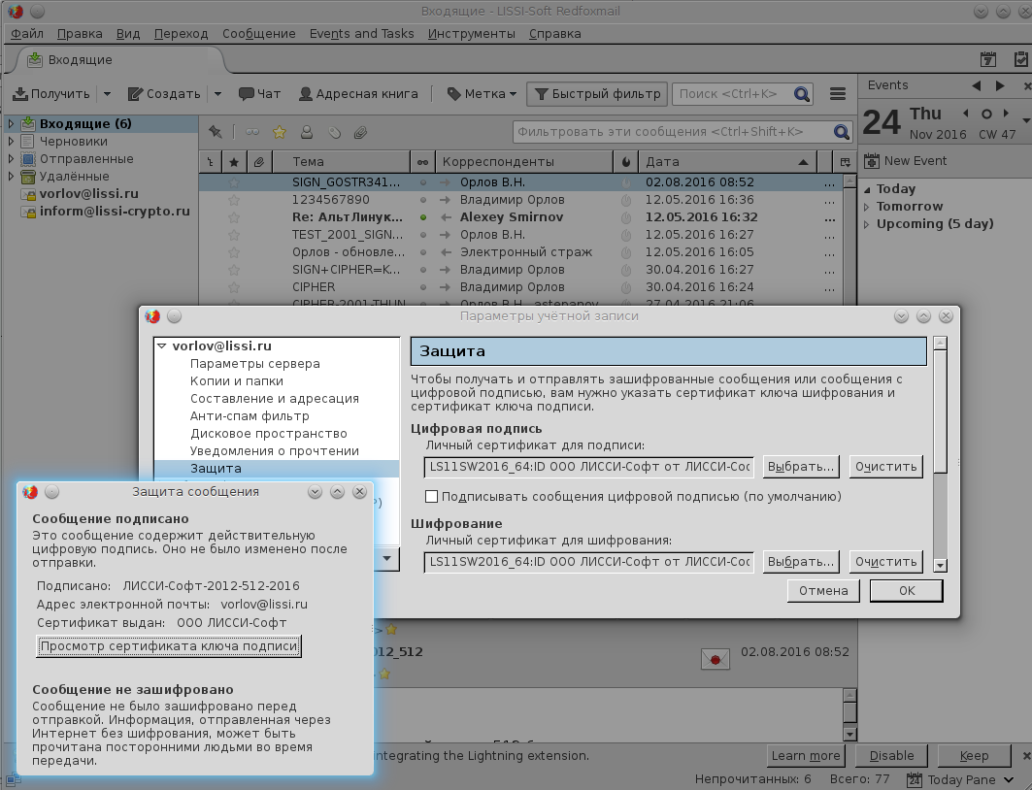Open the Файл menu
Image resolution: width=1032 pixels, height=790 pixels.
[x=27, y=34]
